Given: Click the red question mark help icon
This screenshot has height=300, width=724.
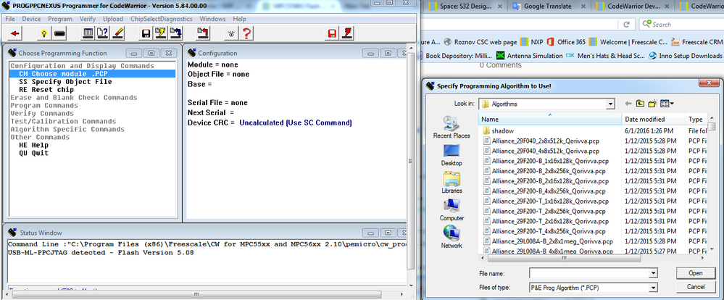Looking at the screenshot, I should click(247, 33).
